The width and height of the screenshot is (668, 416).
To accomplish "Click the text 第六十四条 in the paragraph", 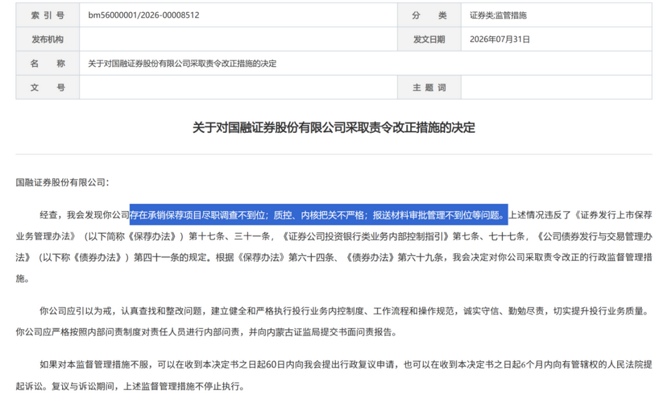I will point(311,258).
